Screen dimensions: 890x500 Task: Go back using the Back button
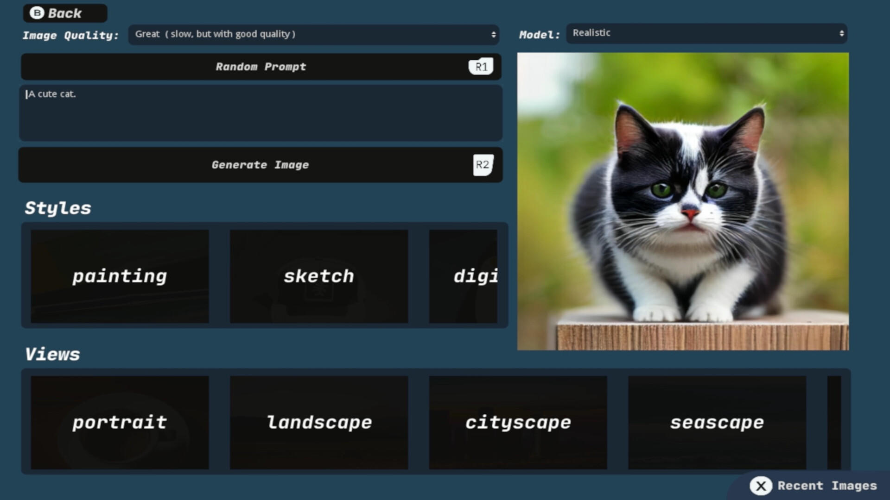coord(65,13)
